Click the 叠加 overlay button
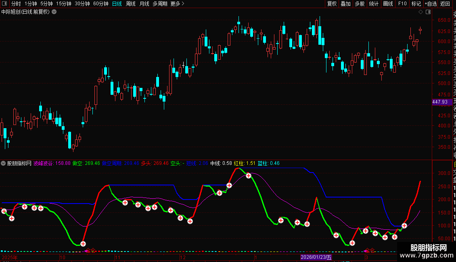This screenshot has height=262, width=456. [346, 4]
